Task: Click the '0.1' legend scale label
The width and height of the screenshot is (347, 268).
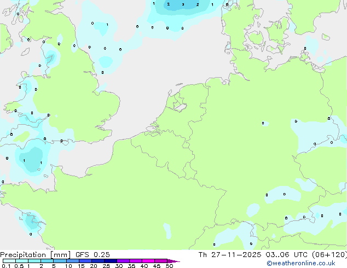Action: tap(6, 266)
